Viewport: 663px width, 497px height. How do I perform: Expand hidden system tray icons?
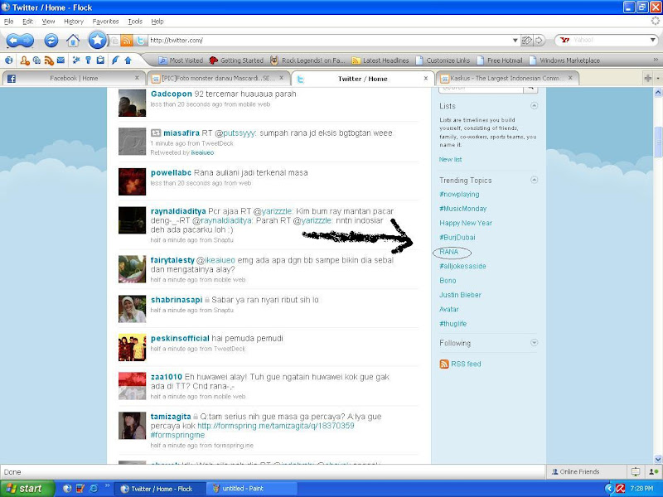coord(609,489)
